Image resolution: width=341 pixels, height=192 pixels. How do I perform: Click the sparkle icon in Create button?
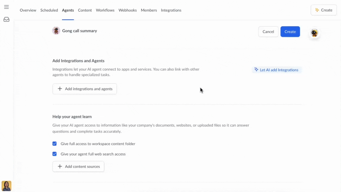click(x=317, y=10)
